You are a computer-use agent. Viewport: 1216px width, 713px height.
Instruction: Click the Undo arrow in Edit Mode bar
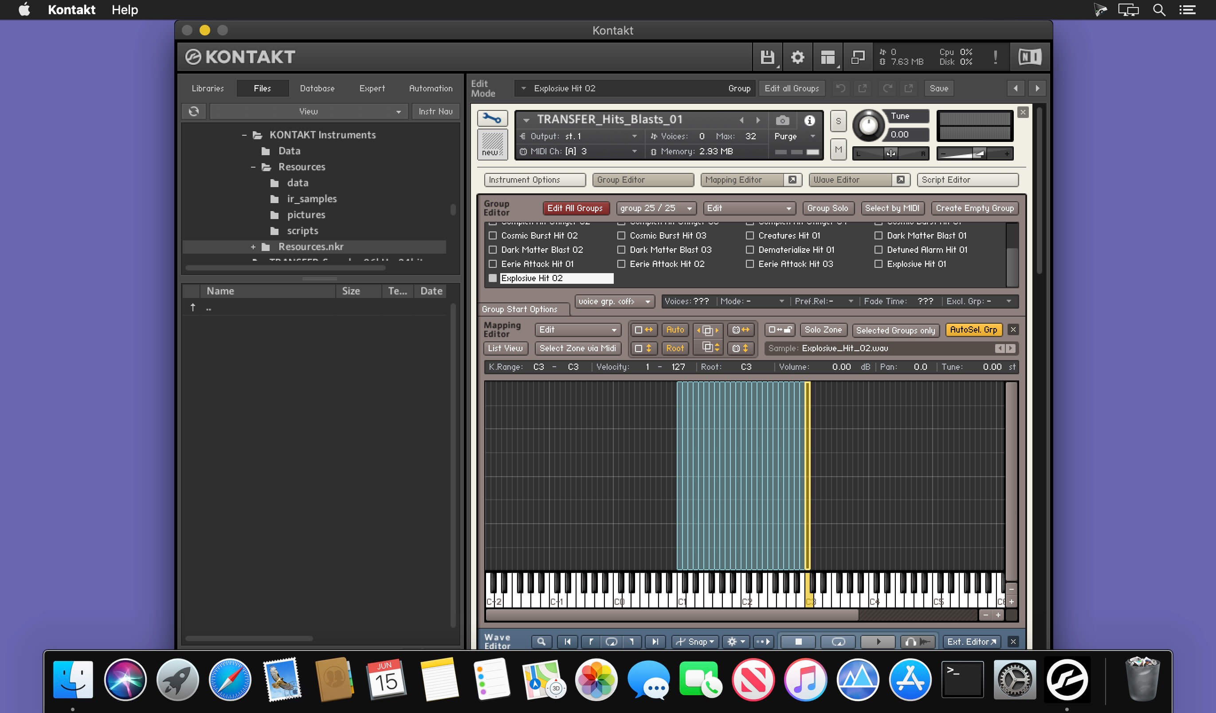pyautogui.click(x=840, y=88)
